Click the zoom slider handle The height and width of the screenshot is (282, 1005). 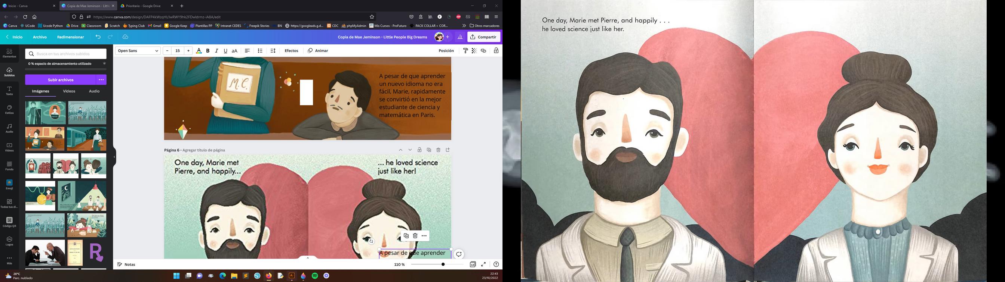tap(443, 264)
